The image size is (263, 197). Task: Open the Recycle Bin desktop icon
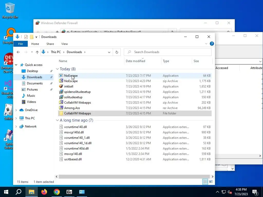coord(10,10)
